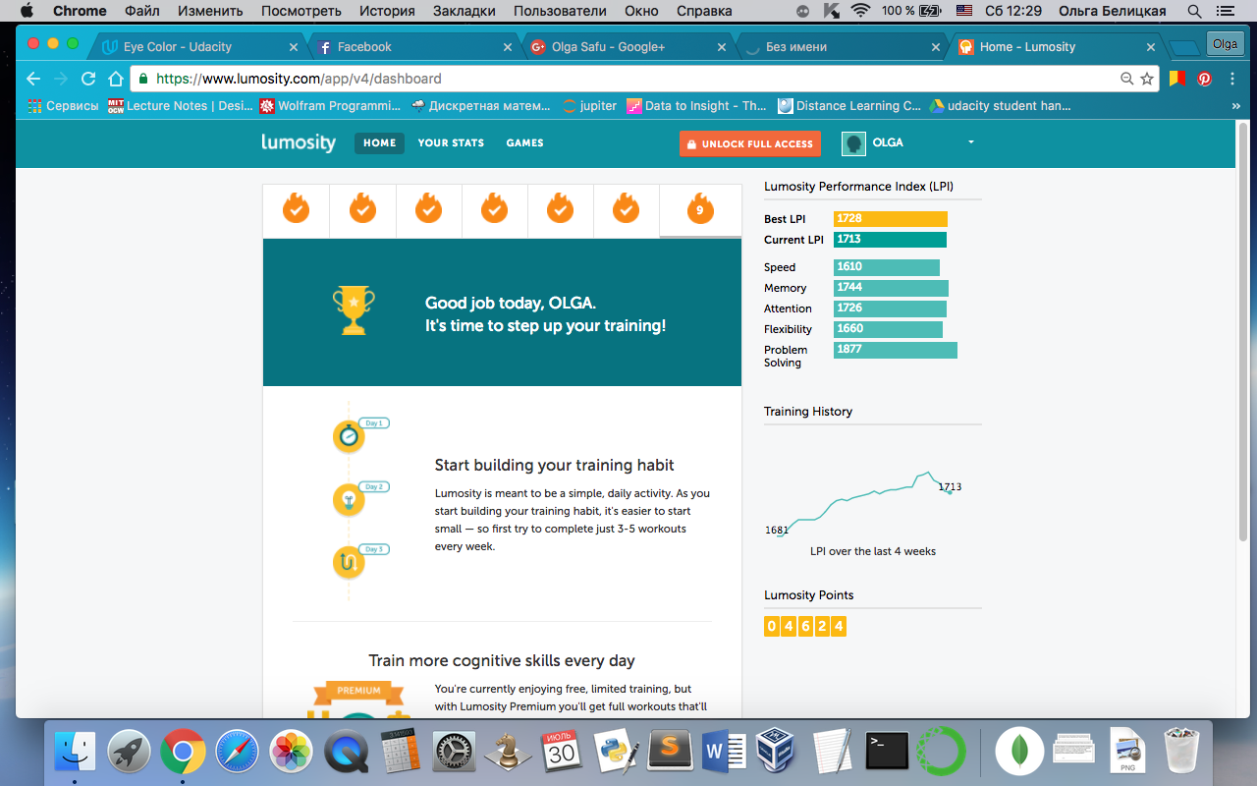This screenshot has height=786, width=1257.
Task: Close the Facebook tab
Action: click(508, 47)
